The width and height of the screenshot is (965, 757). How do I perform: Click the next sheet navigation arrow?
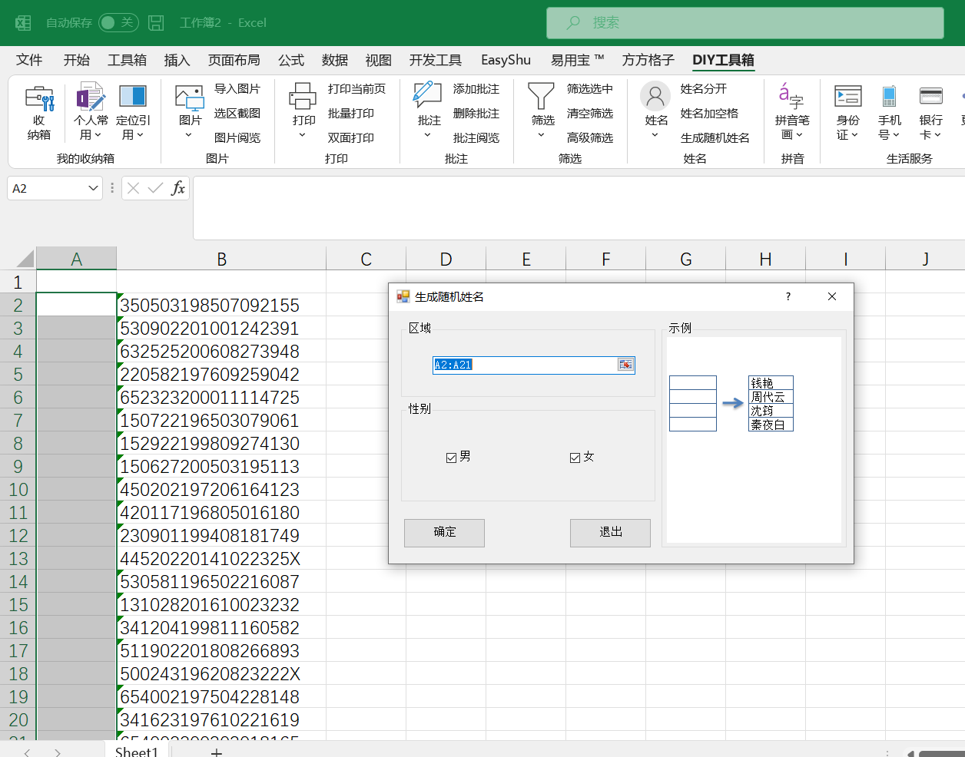click(x=58, y=752)
